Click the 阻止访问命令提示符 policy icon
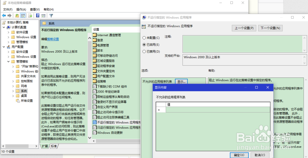This screenshot has height=158, width=308. [x=95, y=112]
